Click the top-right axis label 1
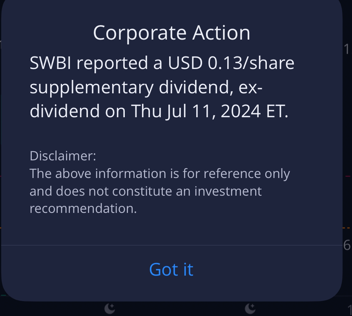Viewport: 352px width, 316px height. [x=347, y=49]
